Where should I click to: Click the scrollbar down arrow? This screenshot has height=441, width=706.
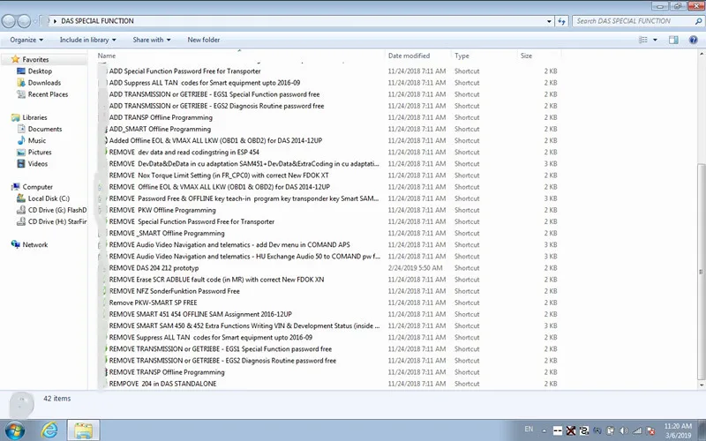[x=701, y=385]
